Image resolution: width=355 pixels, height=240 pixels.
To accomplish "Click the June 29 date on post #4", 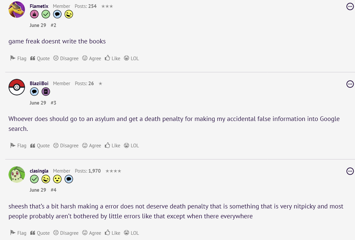I will click(38, 190).
